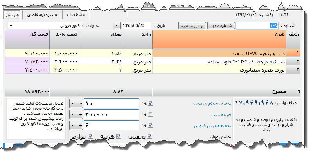Screen dimensions: 311x157
Task: Toggle the هزینه display checkbox
Action: (x=119, y=136)
